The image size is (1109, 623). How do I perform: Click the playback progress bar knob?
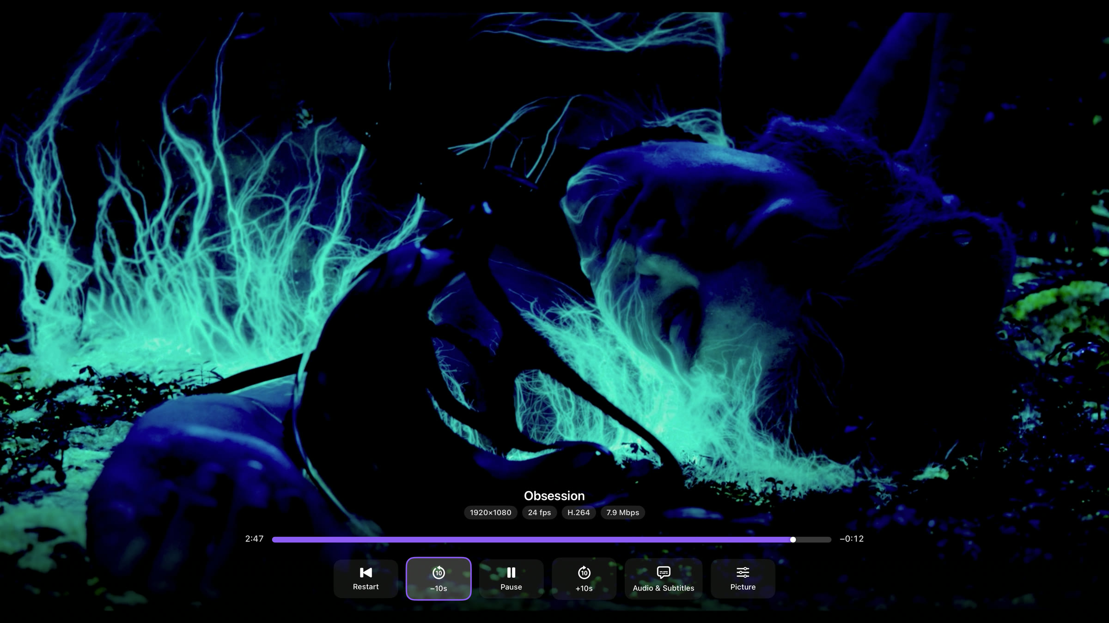tap(793, 539)
